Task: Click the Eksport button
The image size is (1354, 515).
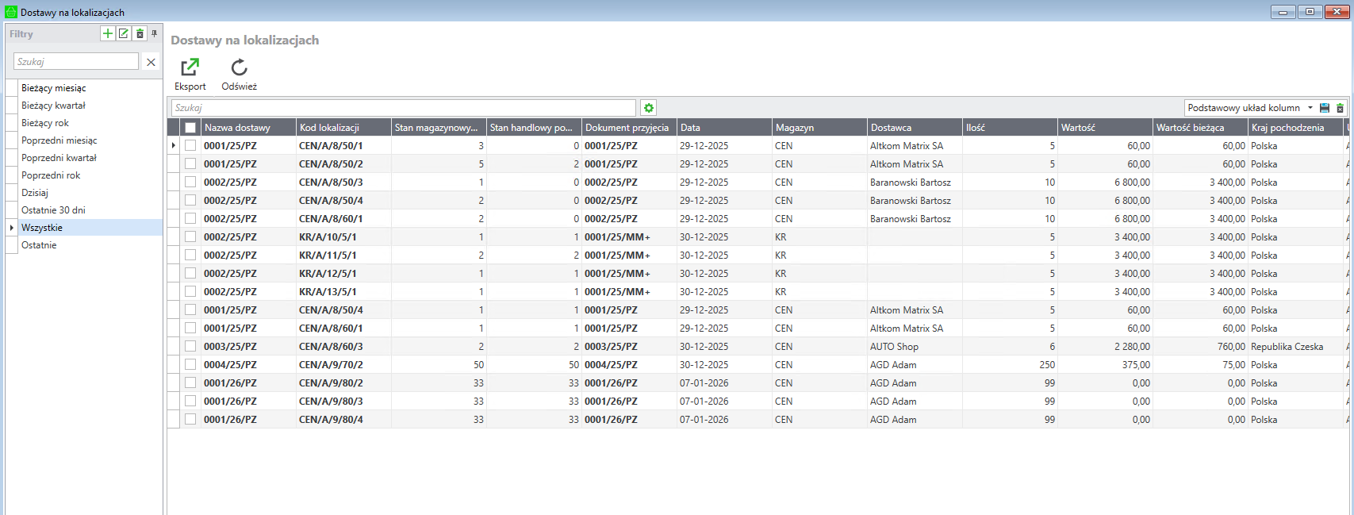Action: [x=190, y=75]
